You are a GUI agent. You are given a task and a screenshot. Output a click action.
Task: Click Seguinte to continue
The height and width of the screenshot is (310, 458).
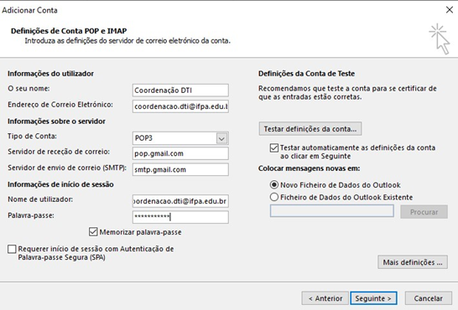point(373,298)
